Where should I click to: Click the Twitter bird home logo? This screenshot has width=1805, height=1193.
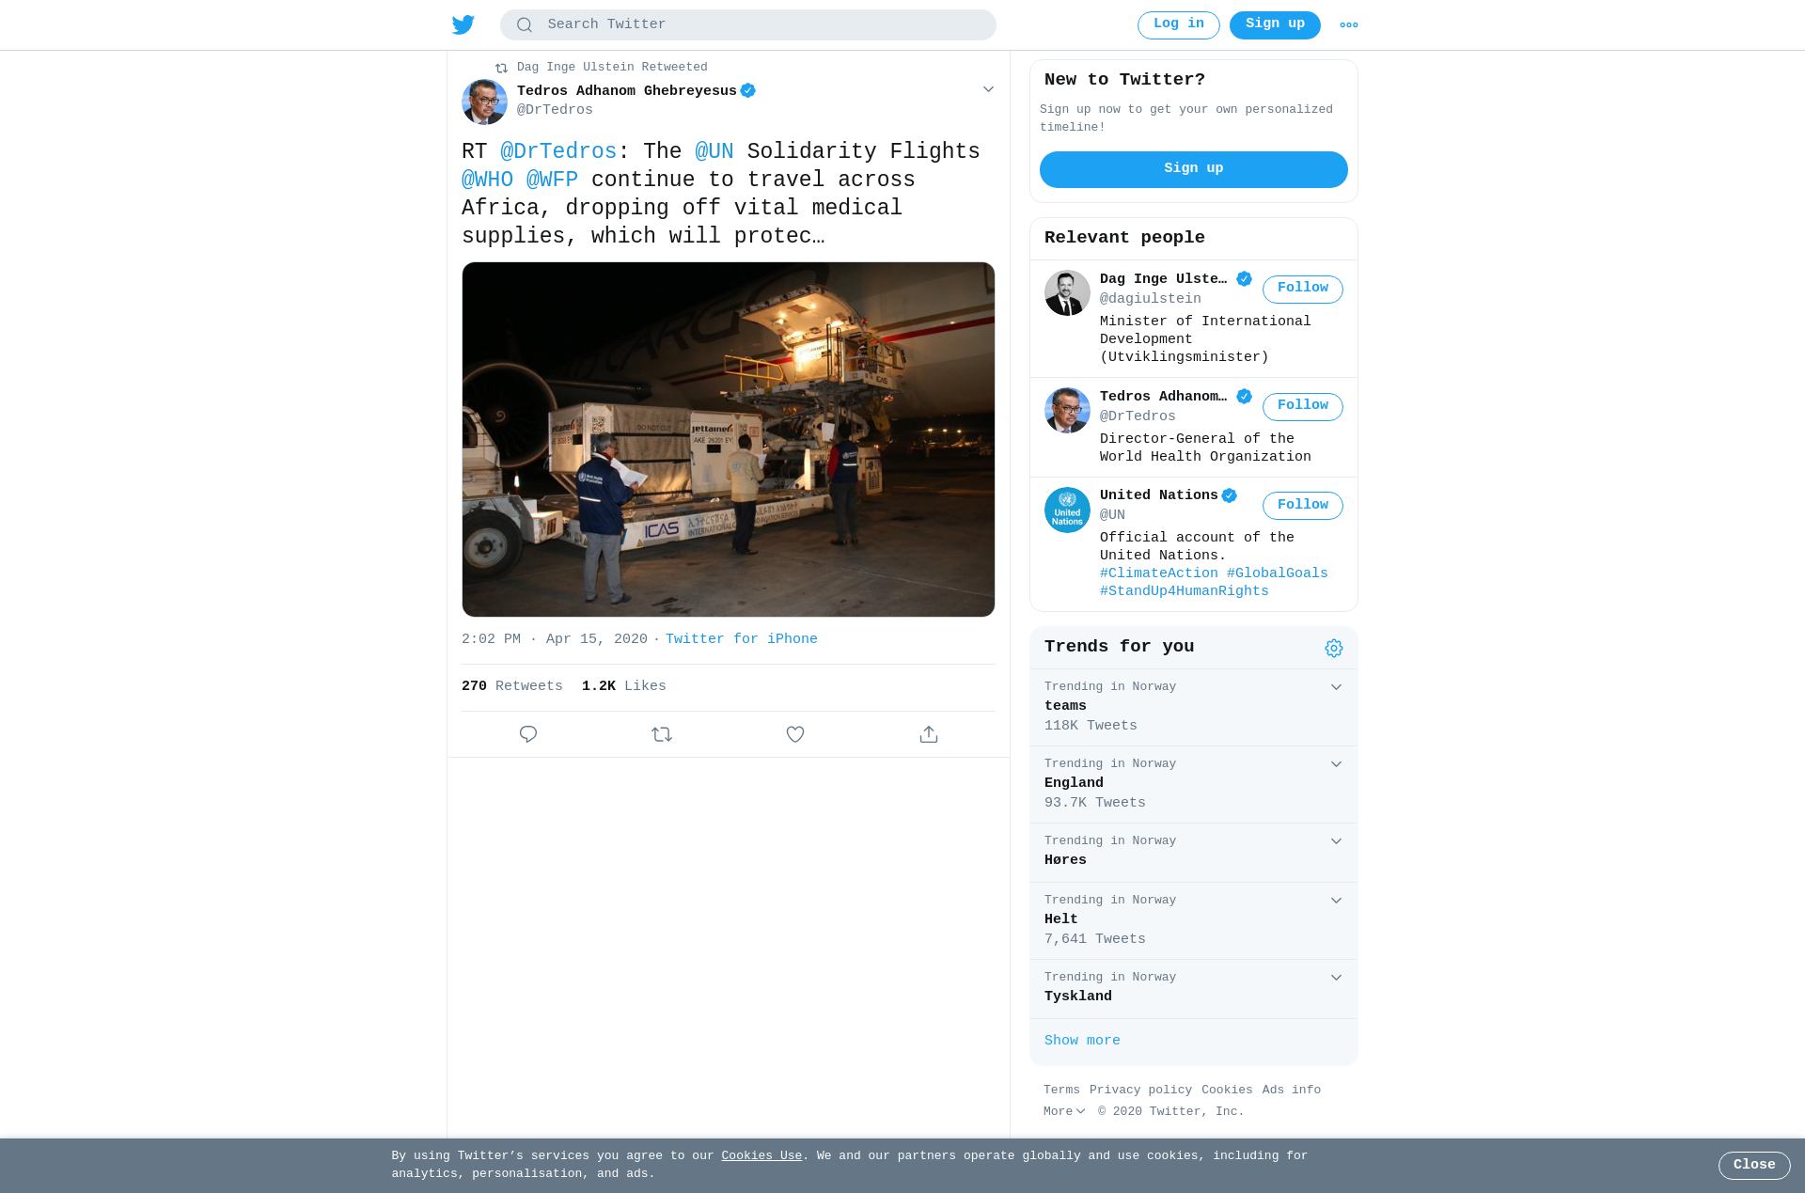(463, 24)
